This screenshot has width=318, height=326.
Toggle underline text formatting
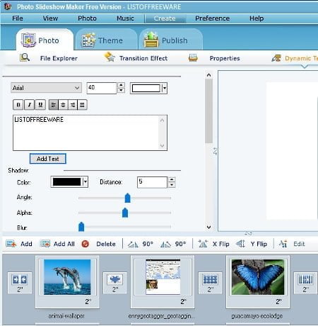[40, 105]
